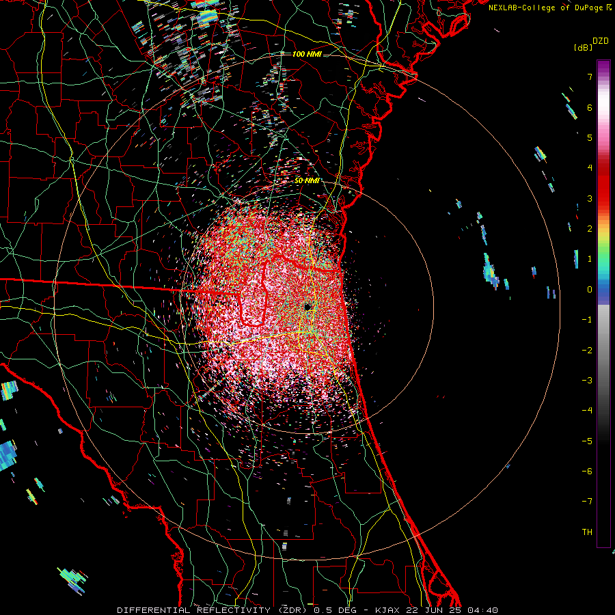The width and height of the screenshot is (615, 615).
Task: Select the 6 value on the ZDR scale
Action: [x=590, y=107]
